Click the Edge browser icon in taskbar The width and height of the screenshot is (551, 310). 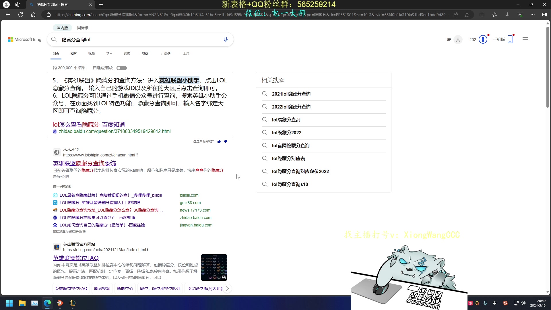click(47, 303)
